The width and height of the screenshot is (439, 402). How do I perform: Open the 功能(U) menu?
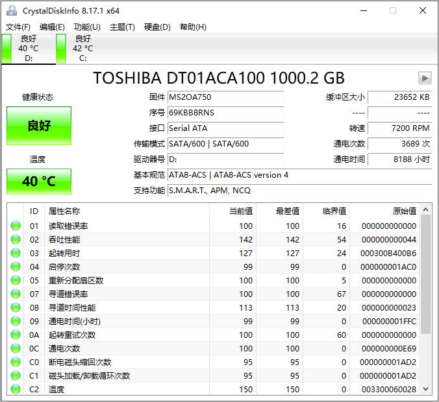tap(87, 27)
